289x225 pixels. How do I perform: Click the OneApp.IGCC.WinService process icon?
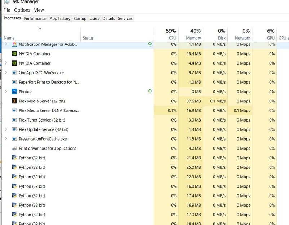tap(14, 72)
